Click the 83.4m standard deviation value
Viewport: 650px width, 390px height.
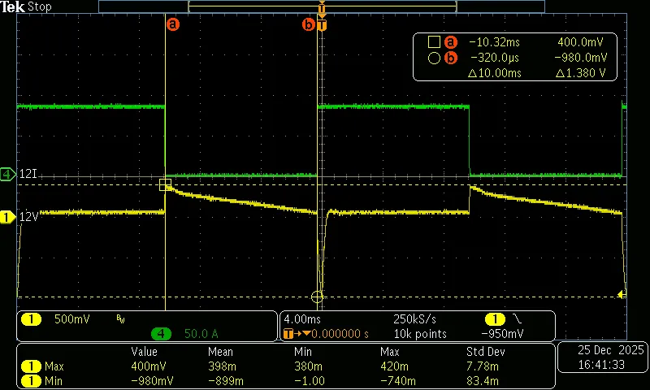(x=483, y=381)
